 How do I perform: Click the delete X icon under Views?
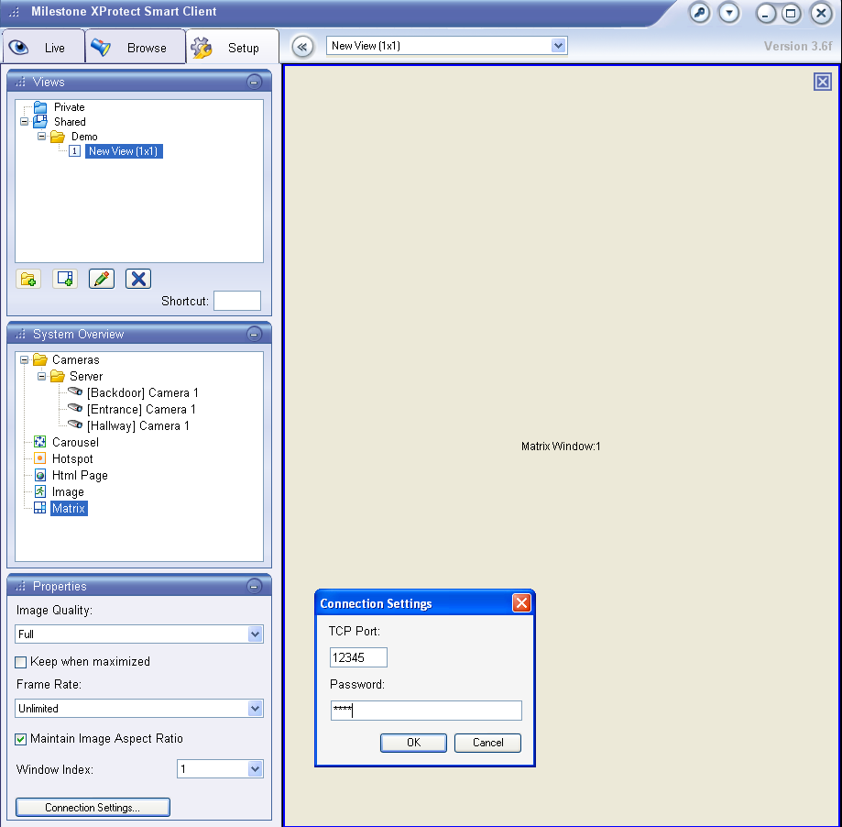(x=138, y=279)
